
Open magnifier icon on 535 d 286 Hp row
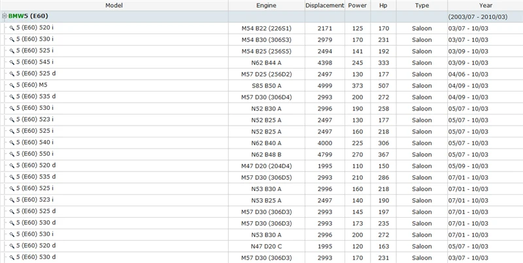coord(12,177)
